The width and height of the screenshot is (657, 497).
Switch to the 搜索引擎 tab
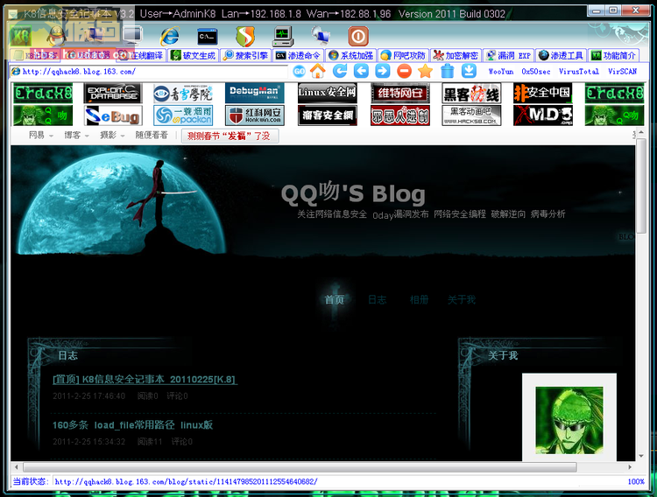click(246, 55)
